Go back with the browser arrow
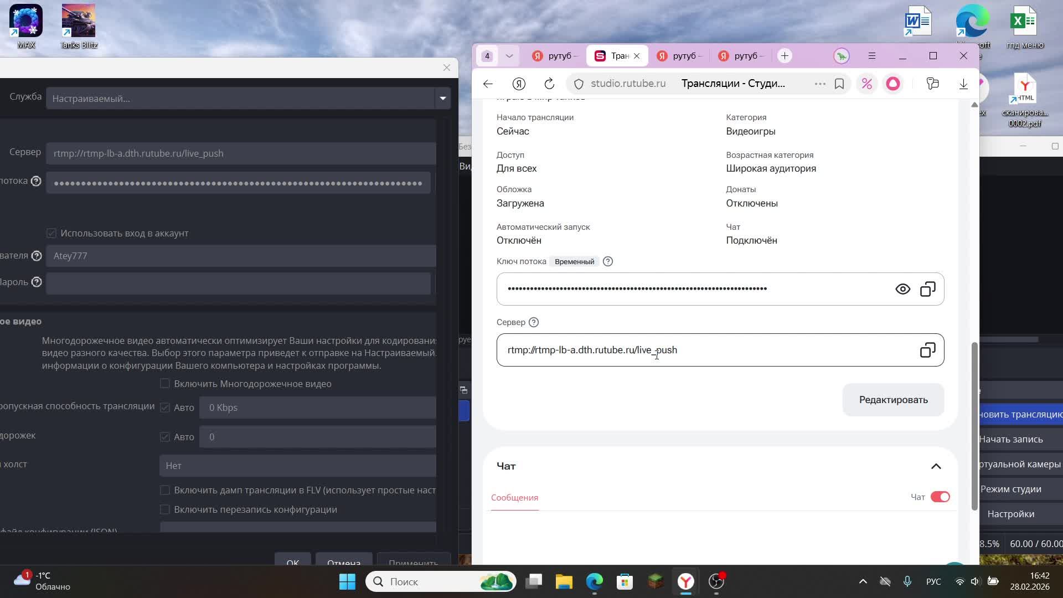The width and height of the screenshot is (1063, 598). click(488, 84)
